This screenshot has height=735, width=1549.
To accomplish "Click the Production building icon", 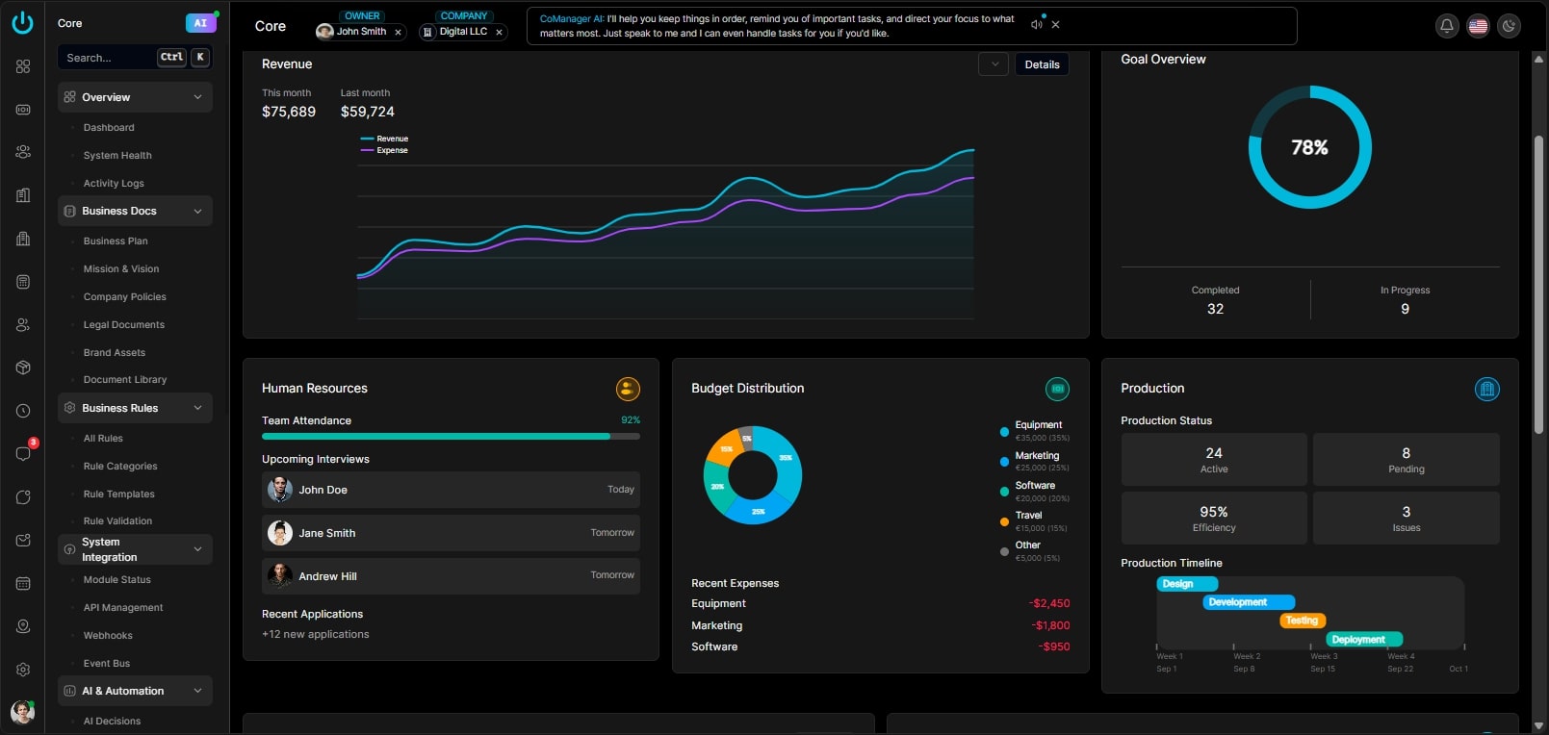I will click(1486, 389).
